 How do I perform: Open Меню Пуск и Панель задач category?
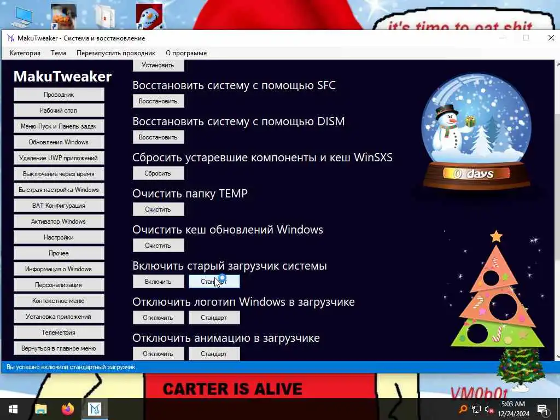tap(59, 126)
